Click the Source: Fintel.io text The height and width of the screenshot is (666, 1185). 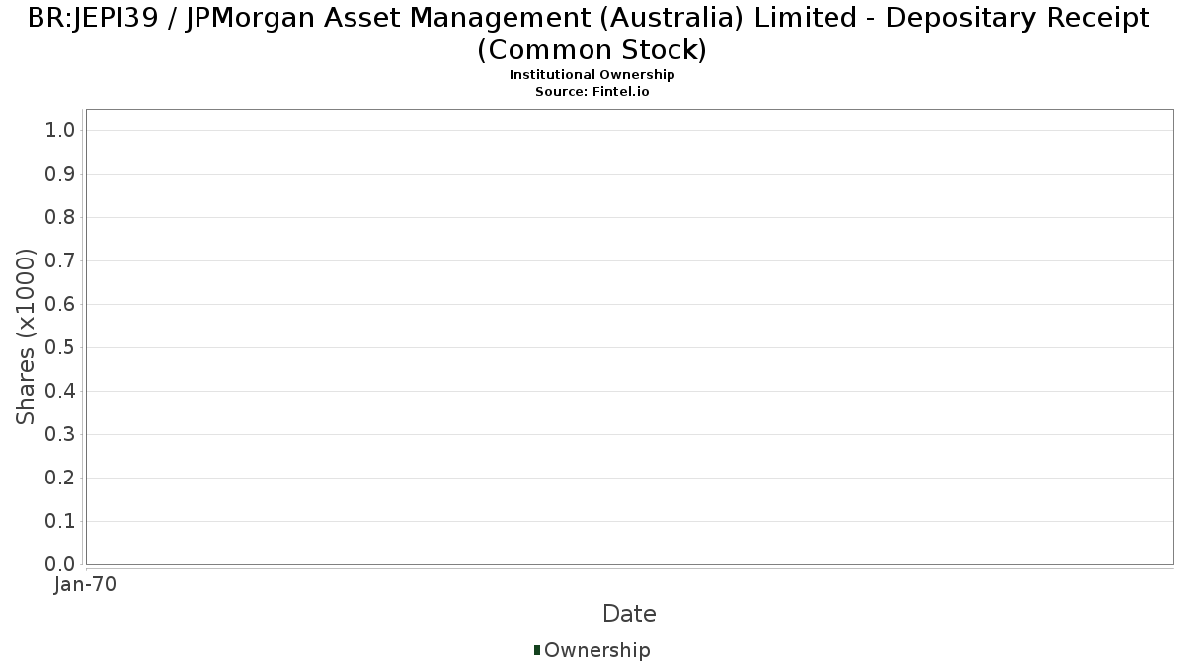click(x=592, y=91)
